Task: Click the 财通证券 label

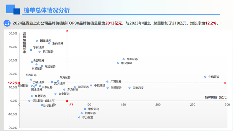Action: point(37,69)
